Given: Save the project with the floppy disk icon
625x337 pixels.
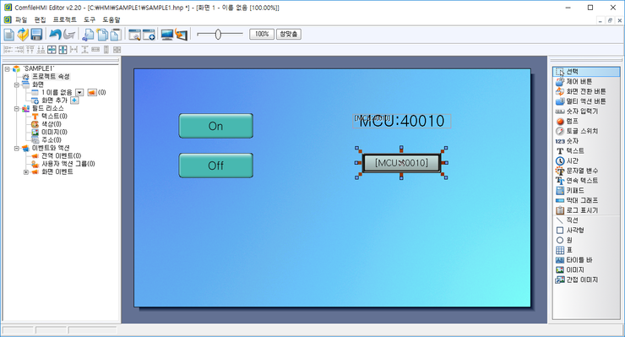Looking at the screenshot, I should coord(36,35).
